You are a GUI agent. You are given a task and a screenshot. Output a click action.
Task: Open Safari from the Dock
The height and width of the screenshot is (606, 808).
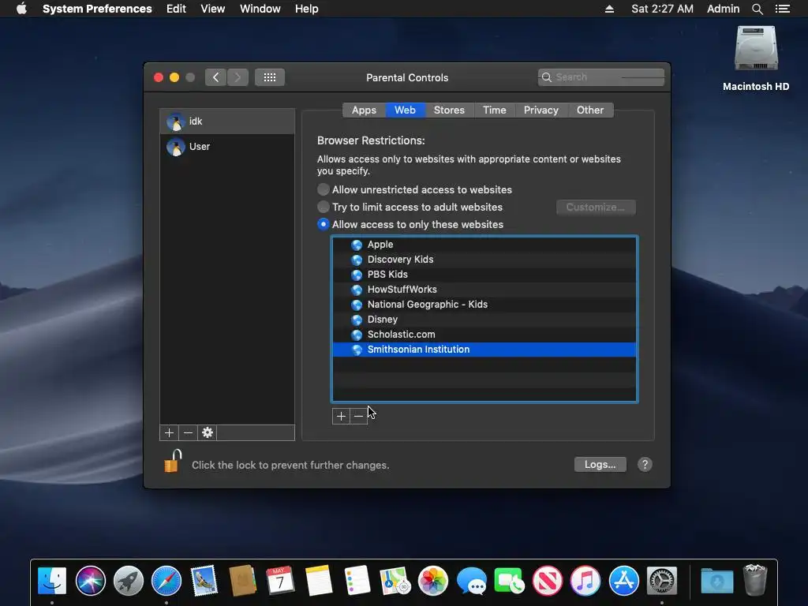pyautogui.click(x=166, y=581)
